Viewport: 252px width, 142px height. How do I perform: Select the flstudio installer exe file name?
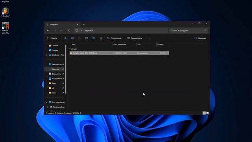point(85,53)
